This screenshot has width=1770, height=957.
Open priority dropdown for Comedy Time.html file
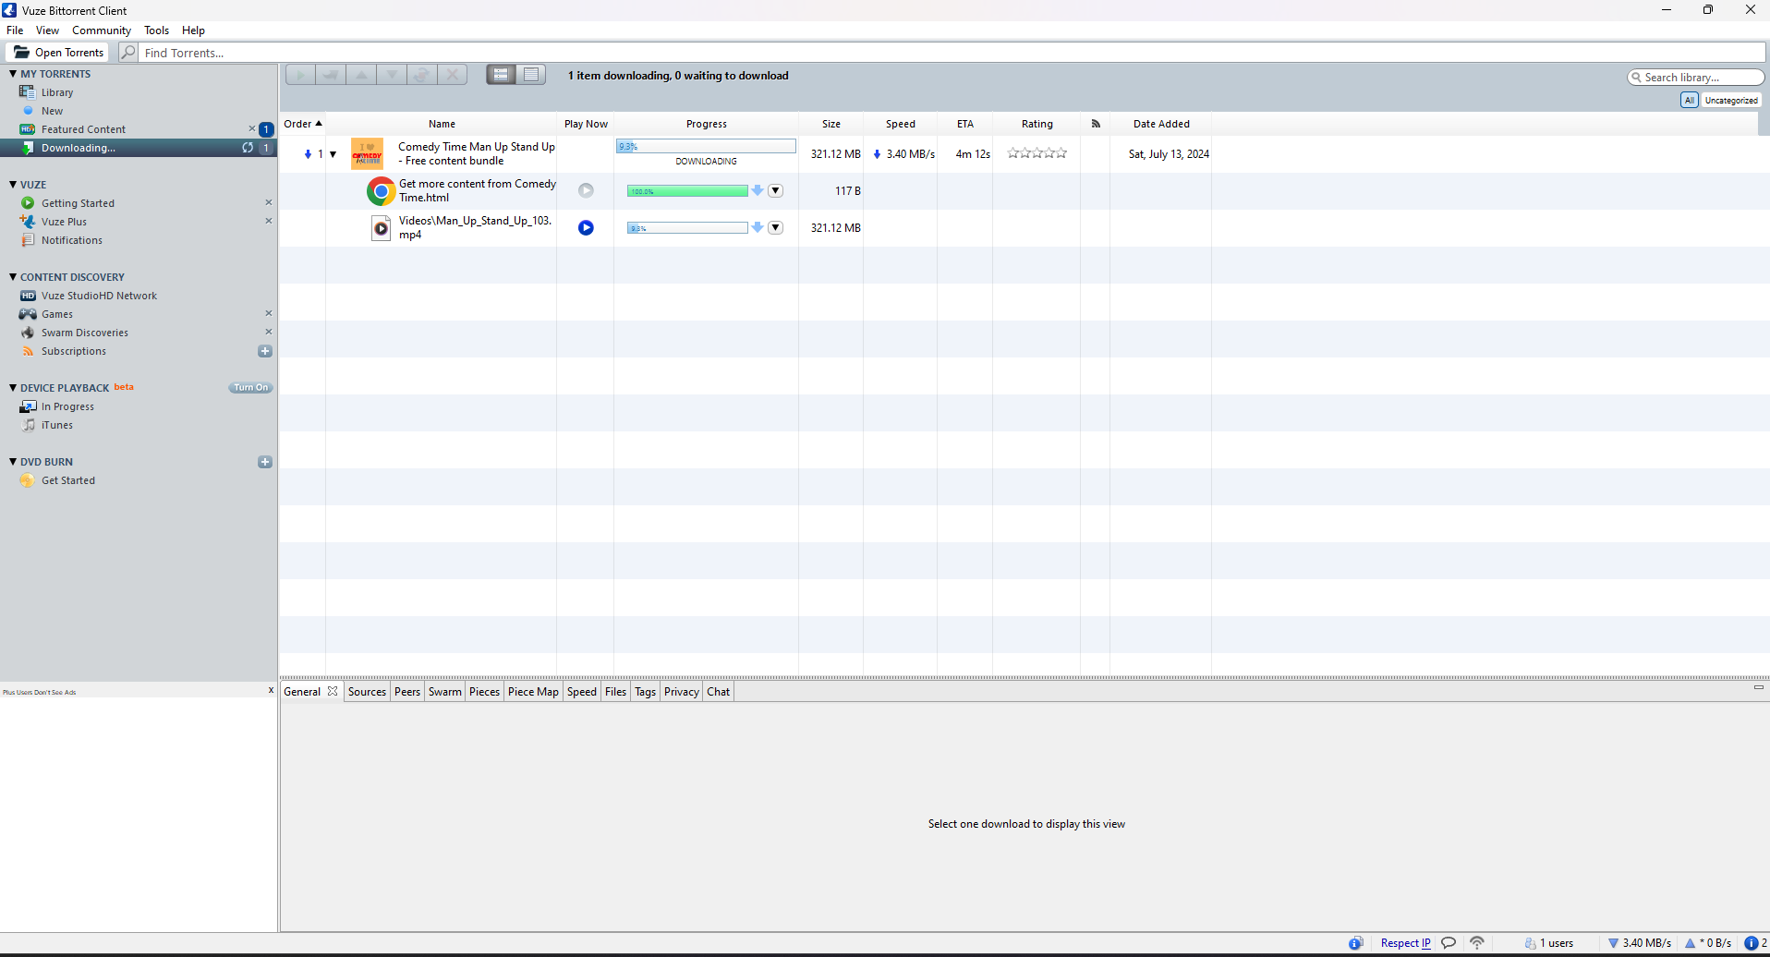click(775, 190)
